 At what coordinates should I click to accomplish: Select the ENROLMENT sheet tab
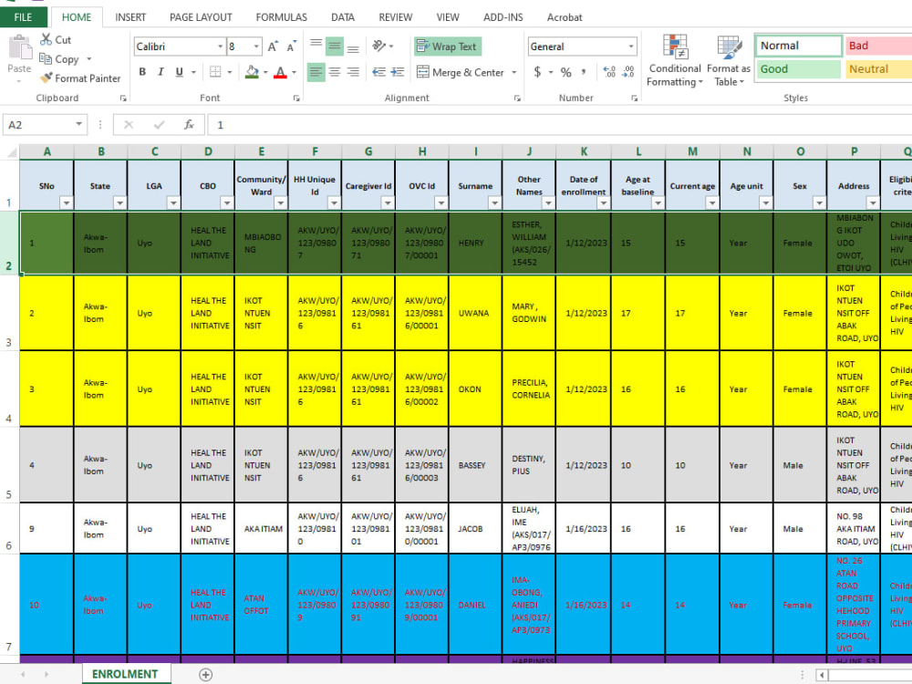[x=125, y=674]
